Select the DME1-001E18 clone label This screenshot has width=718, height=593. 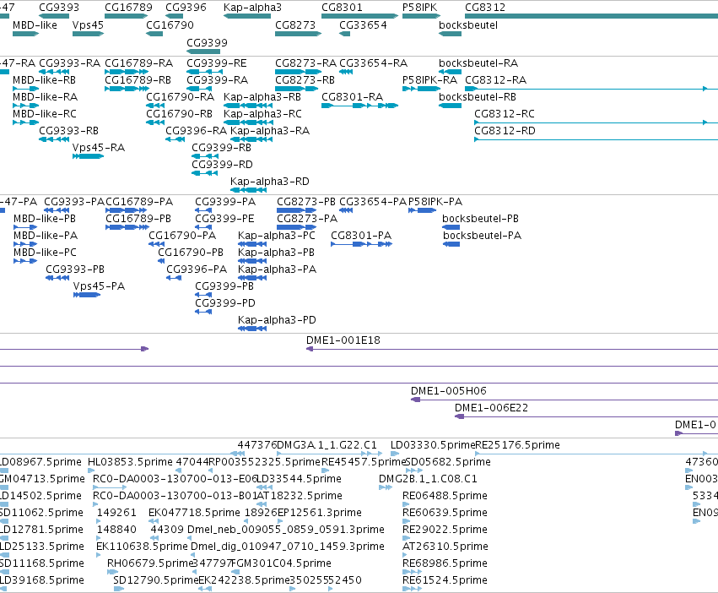(x=343, y=340)
